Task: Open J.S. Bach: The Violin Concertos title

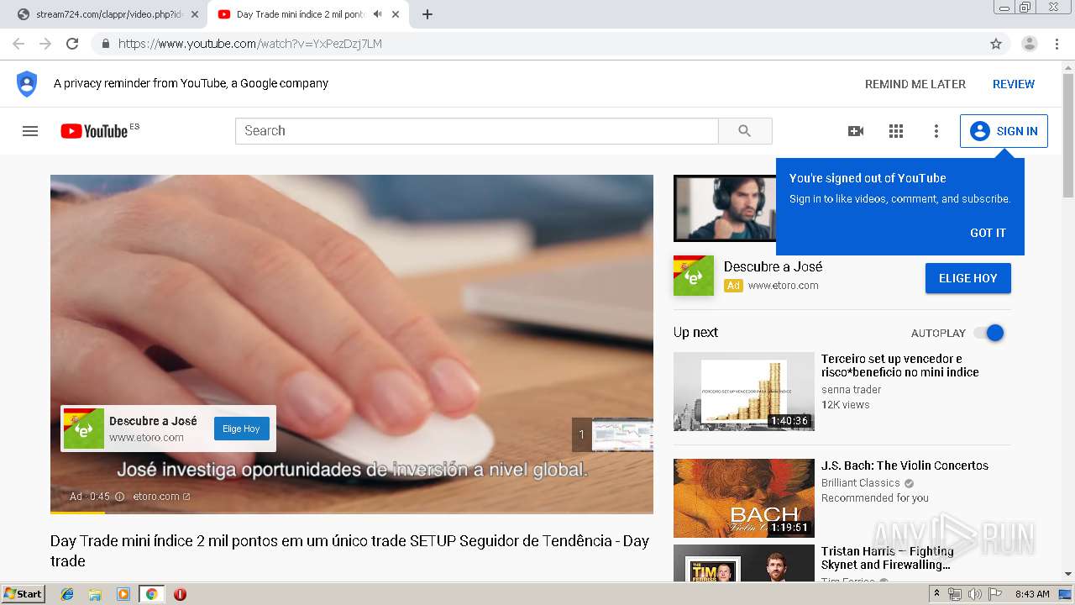Action: [905, 466]
